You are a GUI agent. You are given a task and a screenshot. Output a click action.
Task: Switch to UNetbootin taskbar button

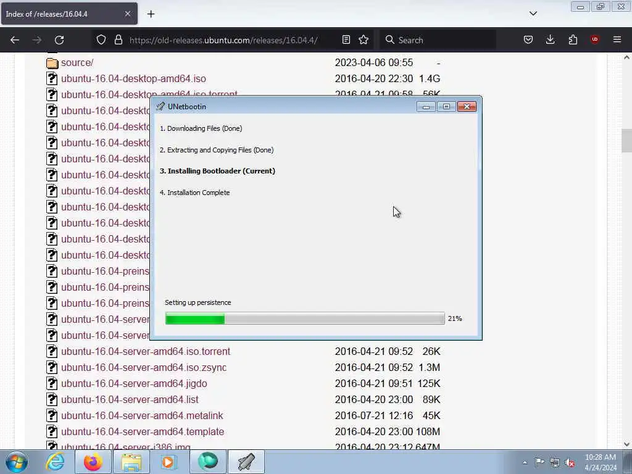coord(246,462)
